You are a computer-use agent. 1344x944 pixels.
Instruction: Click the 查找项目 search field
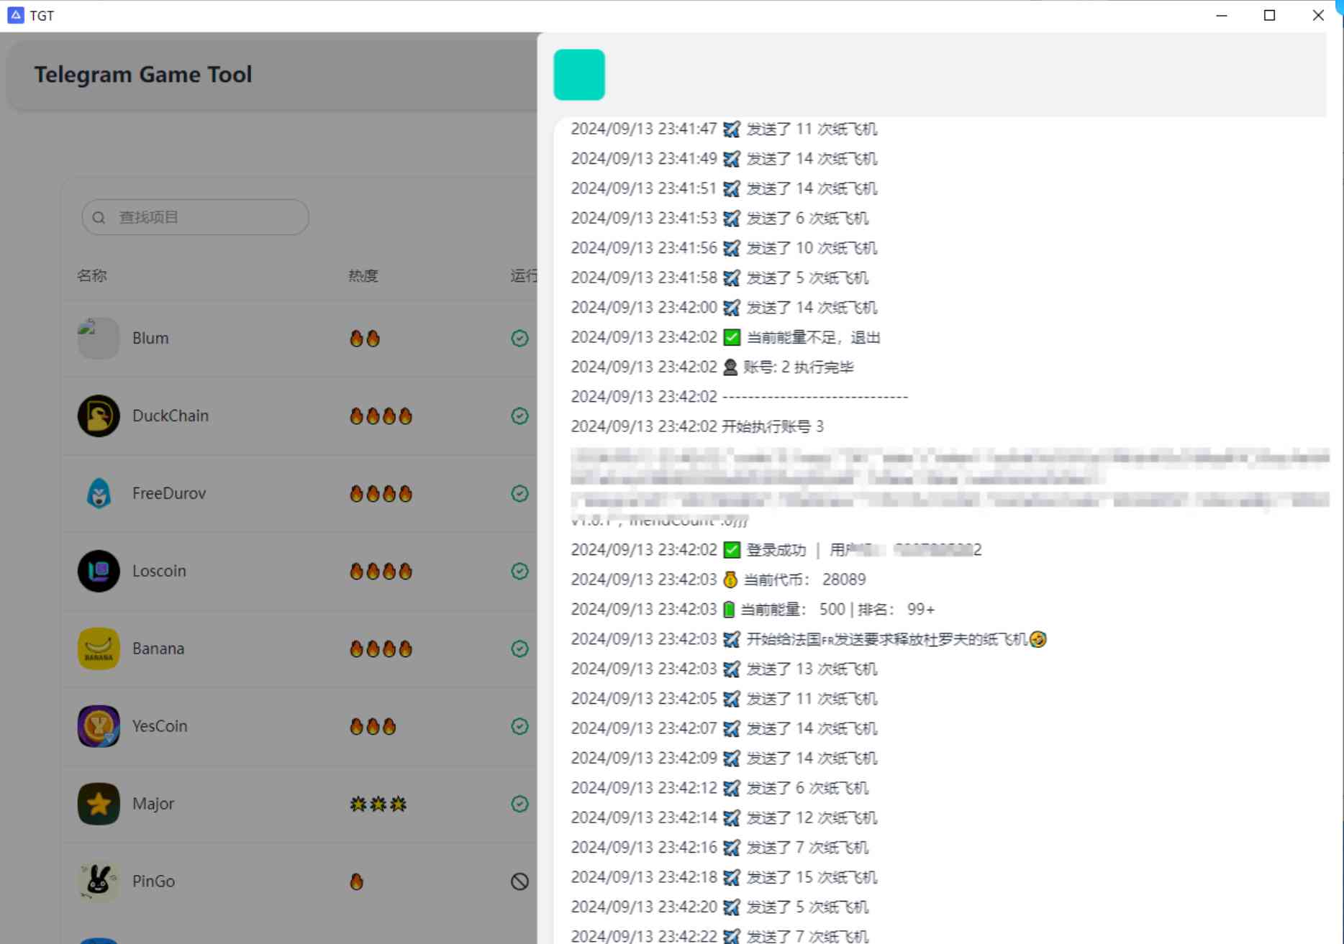[195, 217]
